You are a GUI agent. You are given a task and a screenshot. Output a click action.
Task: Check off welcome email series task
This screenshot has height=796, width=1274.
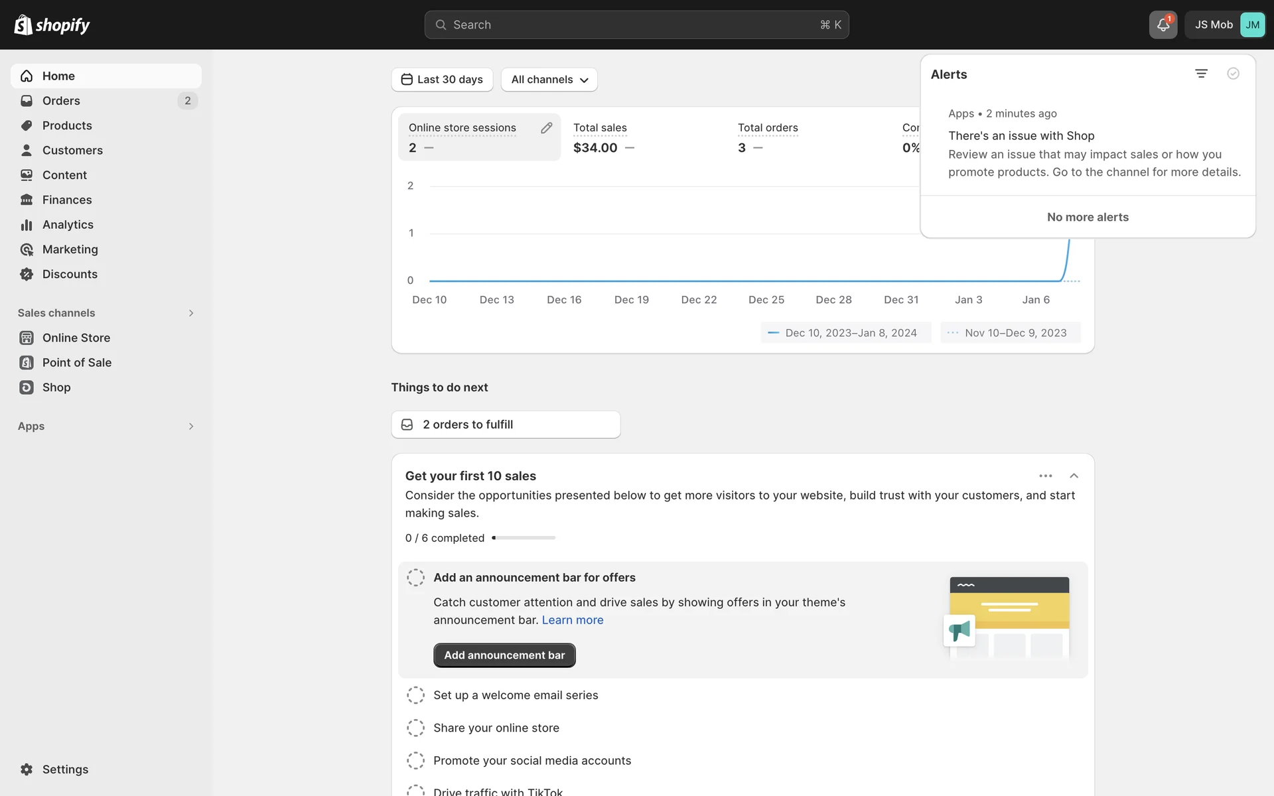click(x=415, y=695)
